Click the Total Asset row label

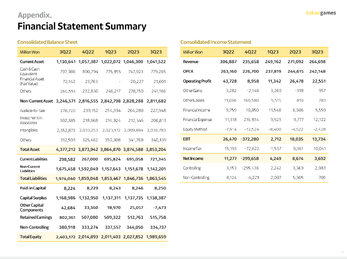click(29, 149)
